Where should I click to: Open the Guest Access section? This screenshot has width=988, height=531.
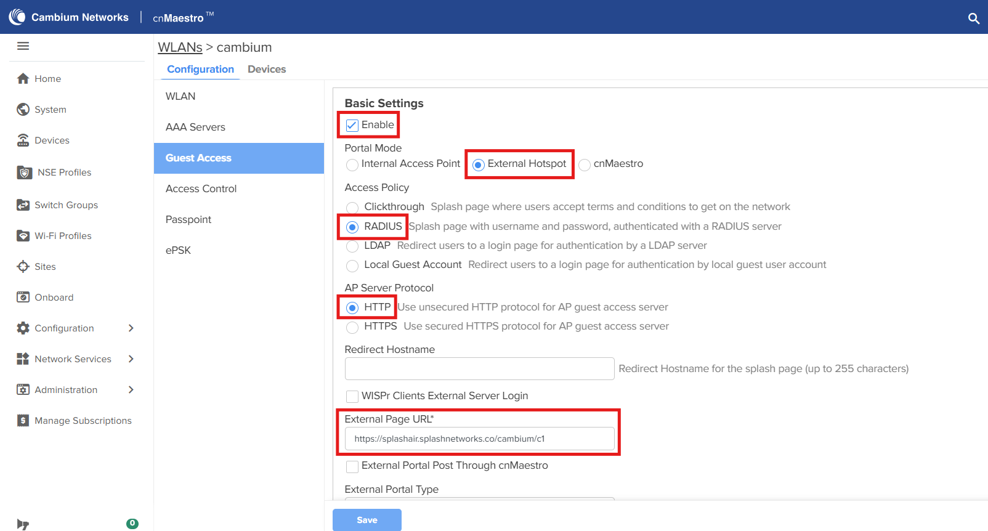(239, 158)
